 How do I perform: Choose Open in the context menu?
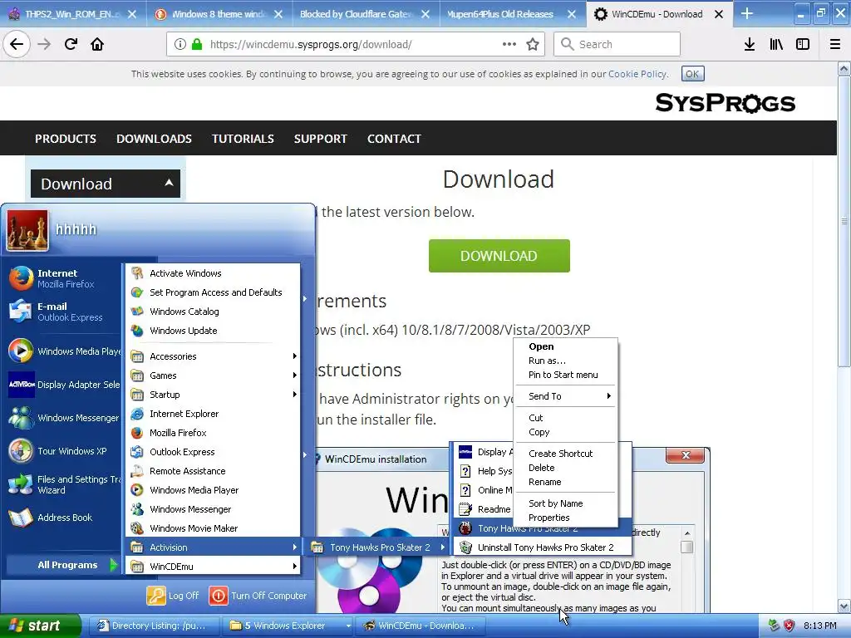565,346
